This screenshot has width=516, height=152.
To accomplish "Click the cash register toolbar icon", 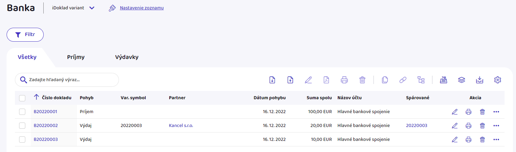I will 443,80.
